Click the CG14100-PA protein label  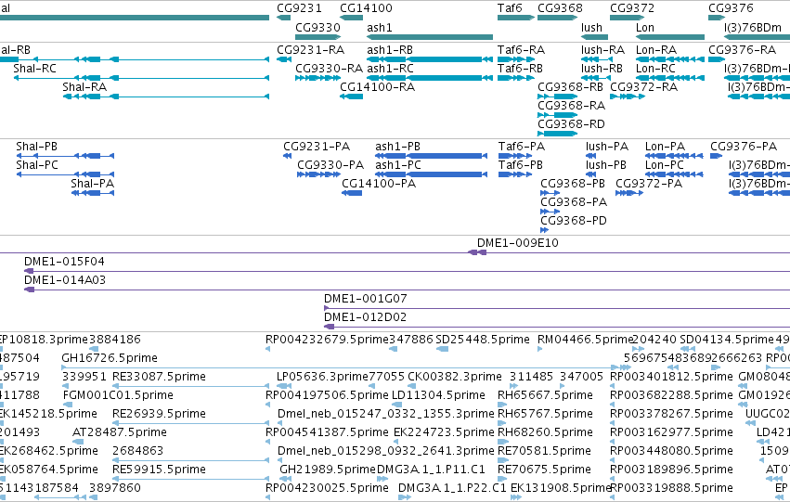click(x=379, y=184)
